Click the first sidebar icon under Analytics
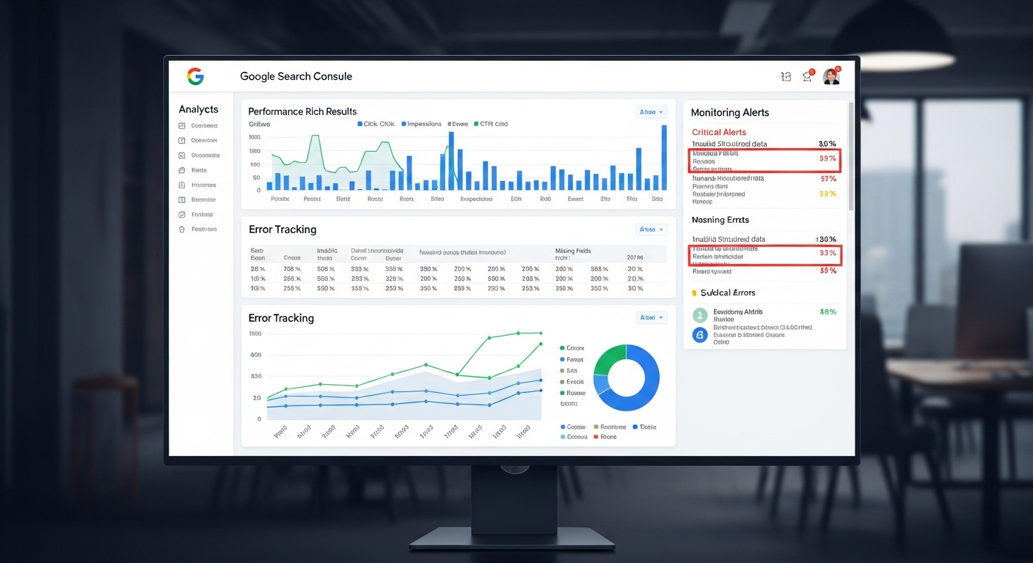 [182, 126]
